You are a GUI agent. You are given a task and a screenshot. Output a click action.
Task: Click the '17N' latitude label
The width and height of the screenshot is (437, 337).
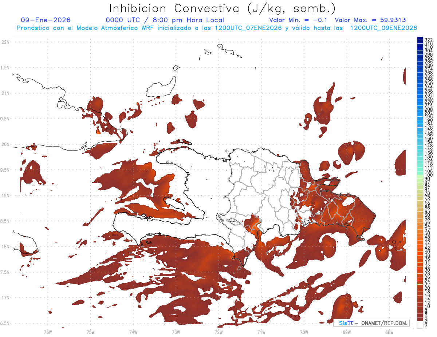point(5,298)
